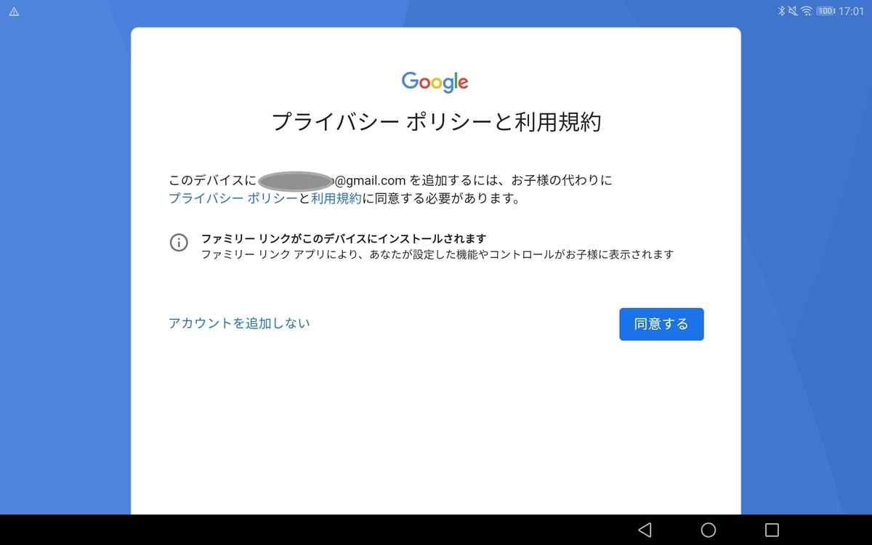The image size is (872, 545).
Task: Click the Bluetooth status icon
Action: [782, 12]
